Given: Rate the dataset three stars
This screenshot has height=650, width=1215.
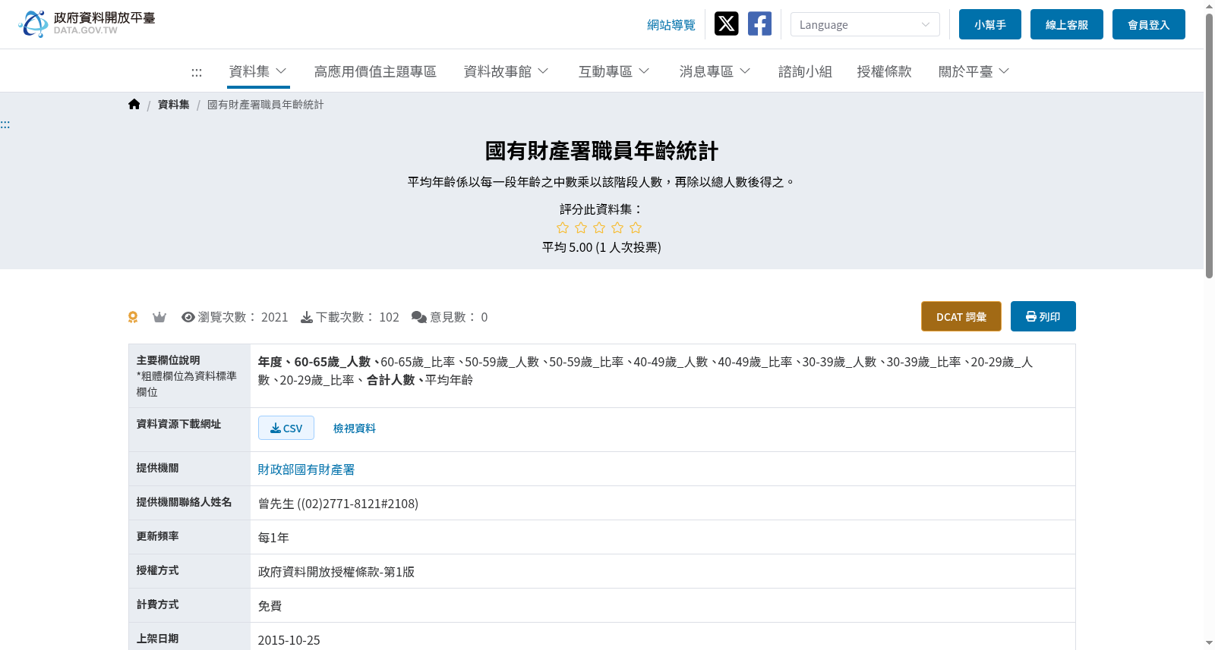Looking at the screenshot, I should [x=599, y=228].
